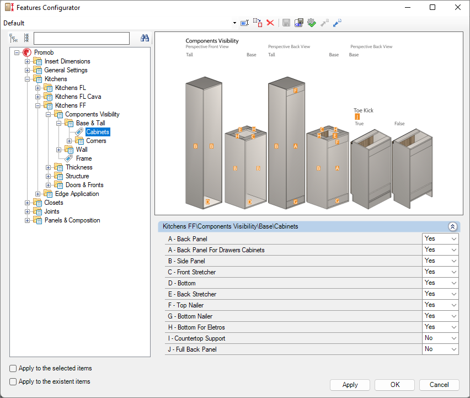Click the red X delete icon
Viewport: 470px width, 398px height.
pos(270,23)
